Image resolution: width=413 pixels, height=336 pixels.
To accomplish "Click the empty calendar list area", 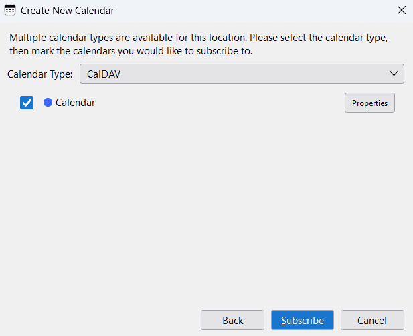I will tap(206, 206).
